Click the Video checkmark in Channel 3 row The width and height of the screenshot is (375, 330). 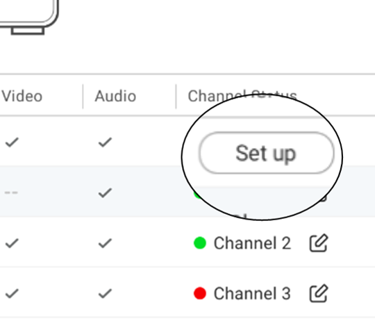pos(12,293)
